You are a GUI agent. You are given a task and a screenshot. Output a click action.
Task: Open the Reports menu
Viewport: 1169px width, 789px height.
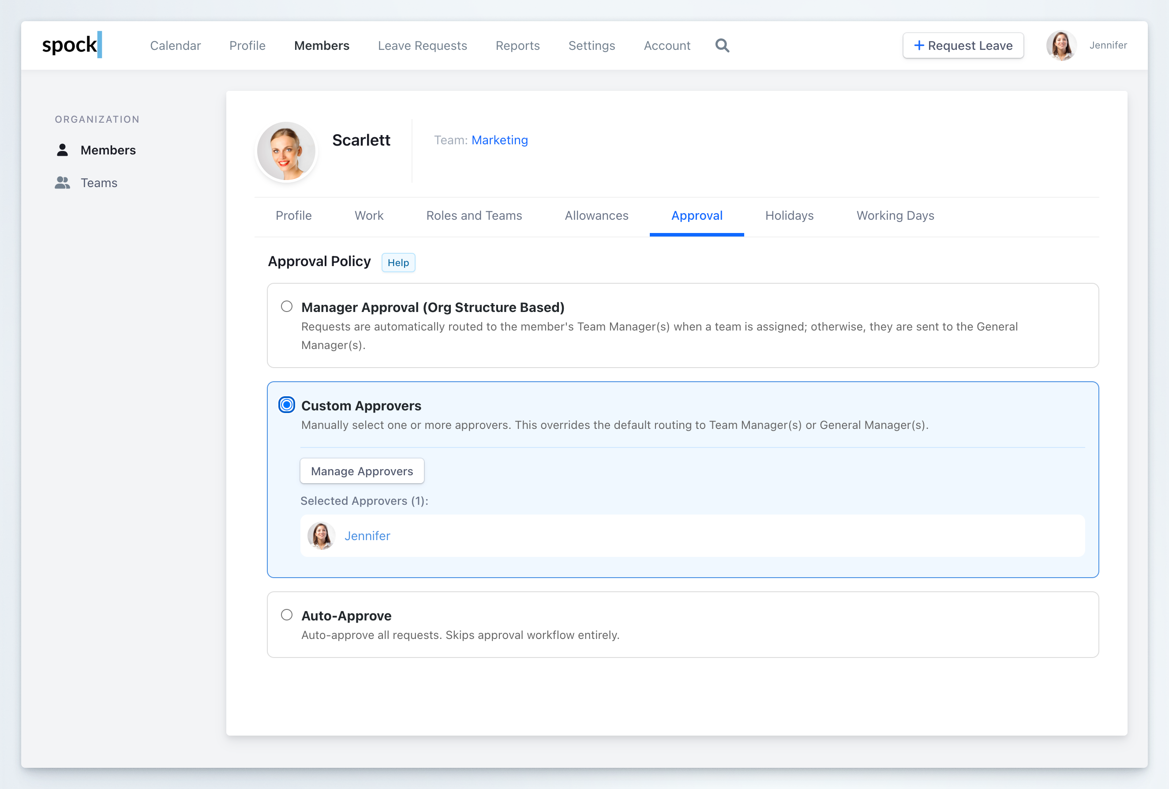(517, 45)
